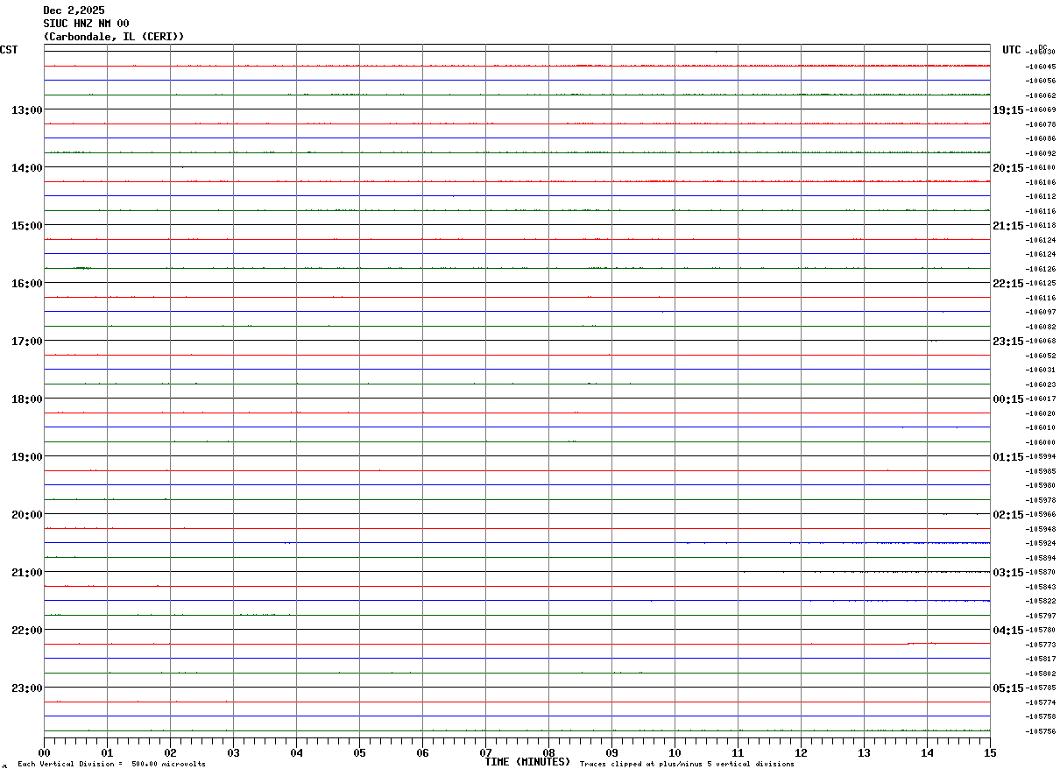Screen dimensions: 1060x776
Task: Click the DC offset value '-106023'
Action: click(x=1040, y=384)
